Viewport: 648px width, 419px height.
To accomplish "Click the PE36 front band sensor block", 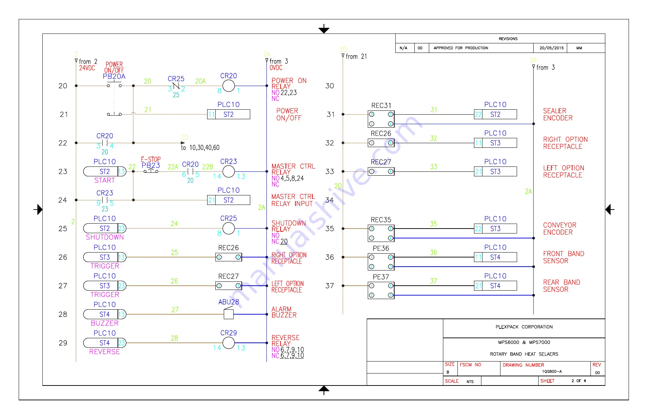I will [x=381, y=262].
